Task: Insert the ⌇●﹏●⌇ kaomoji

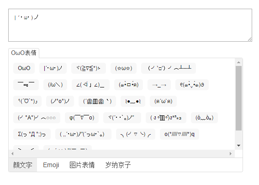Action: coord(133,101)
